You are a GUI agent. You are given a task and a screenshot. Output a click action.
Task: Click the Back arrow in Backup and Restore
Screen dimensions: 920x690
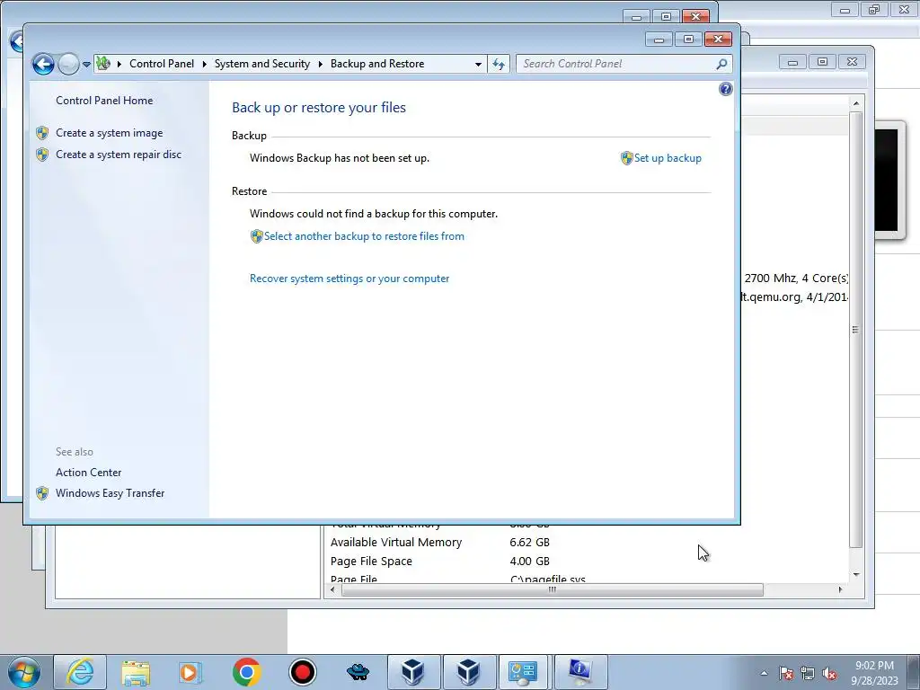pos(43,64)
